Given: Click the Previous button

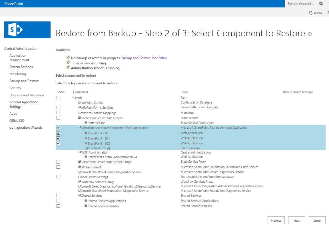Looking at the screenshot, I should click(x=276, y=220).
